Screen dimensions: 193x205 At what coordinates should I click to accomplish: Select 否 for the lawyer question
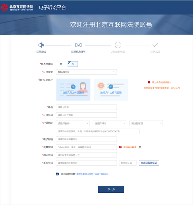point(73,64)
